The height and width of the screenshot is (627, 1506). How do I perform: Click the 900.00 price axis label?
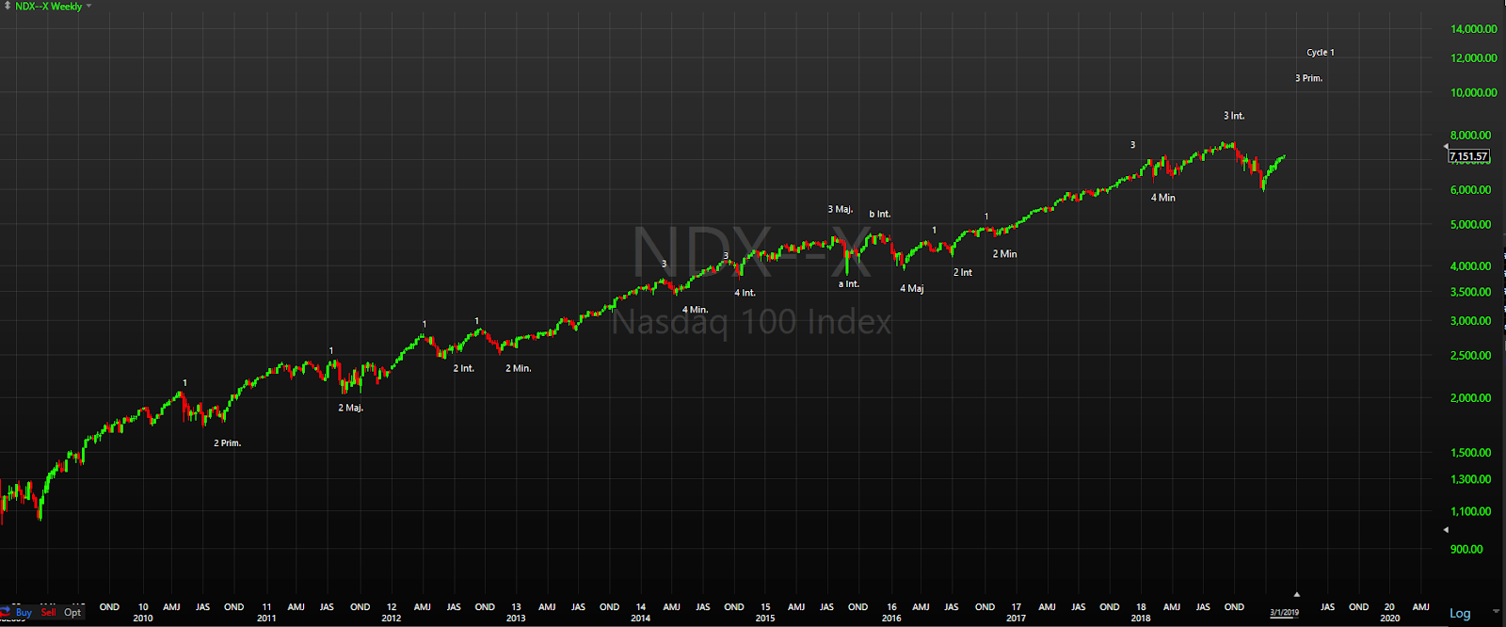(1467, 549)
